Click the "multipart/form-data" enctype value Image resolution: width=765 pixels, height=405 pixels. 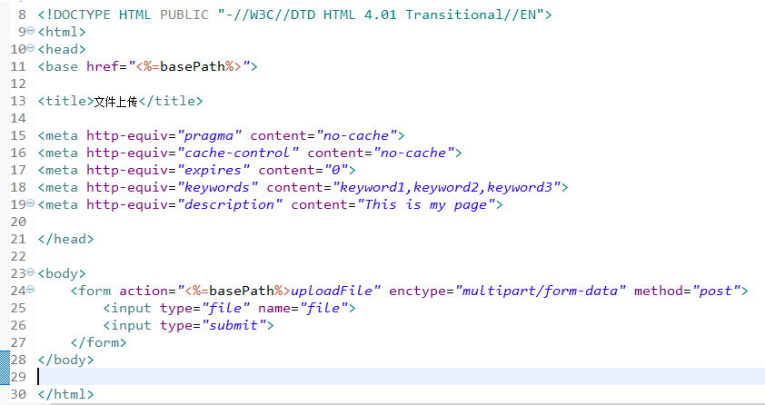coord(540,291)
